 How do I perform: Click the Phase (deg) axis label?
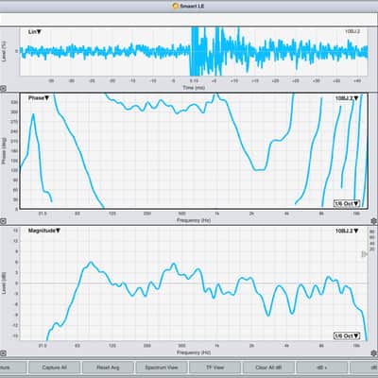(4, 150)
